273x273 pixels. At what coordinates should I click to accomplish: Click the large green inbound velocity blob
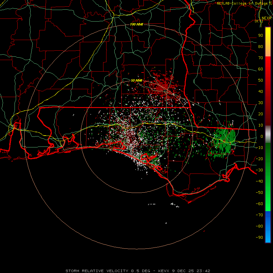click(223, 143)
